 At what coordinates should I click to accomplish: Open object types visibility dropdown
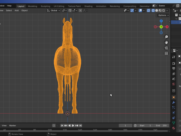126,11
